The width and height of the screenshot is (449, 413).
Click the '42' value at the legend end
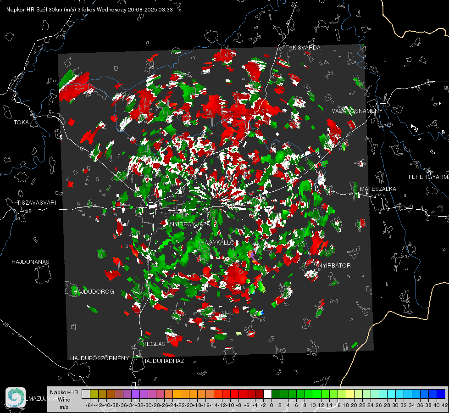pos(444,405)
